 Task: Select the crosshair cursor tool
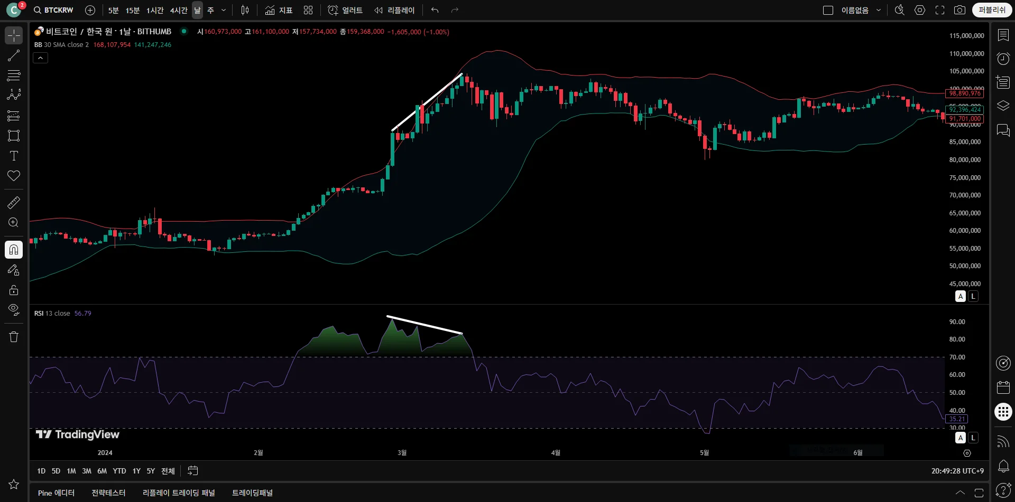[14, 35]
